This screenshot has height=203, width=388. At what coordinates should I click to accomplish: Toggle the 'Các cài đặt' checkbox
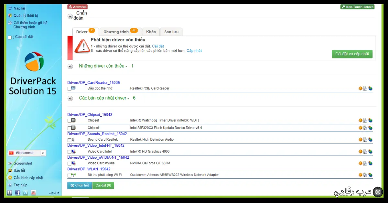click(x=10, y=37)
